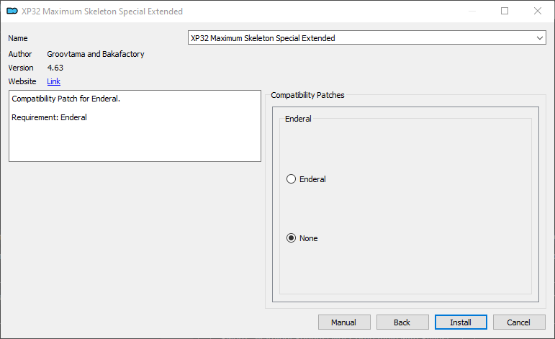Screen dimensions: 555x339
Task: Close the XP32 installer window
Action: pos(537,11)
